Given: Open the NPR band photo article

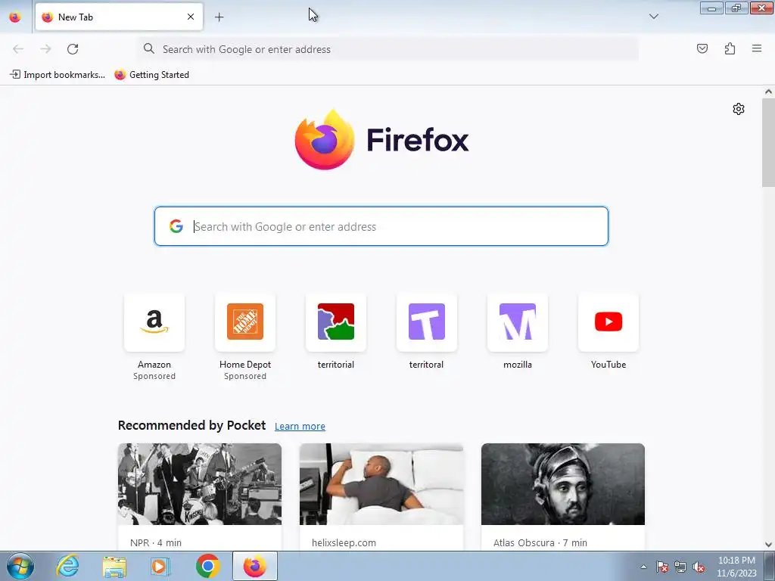Looking at the screenshot, I should pyautogui.click(x=200, y=484).
